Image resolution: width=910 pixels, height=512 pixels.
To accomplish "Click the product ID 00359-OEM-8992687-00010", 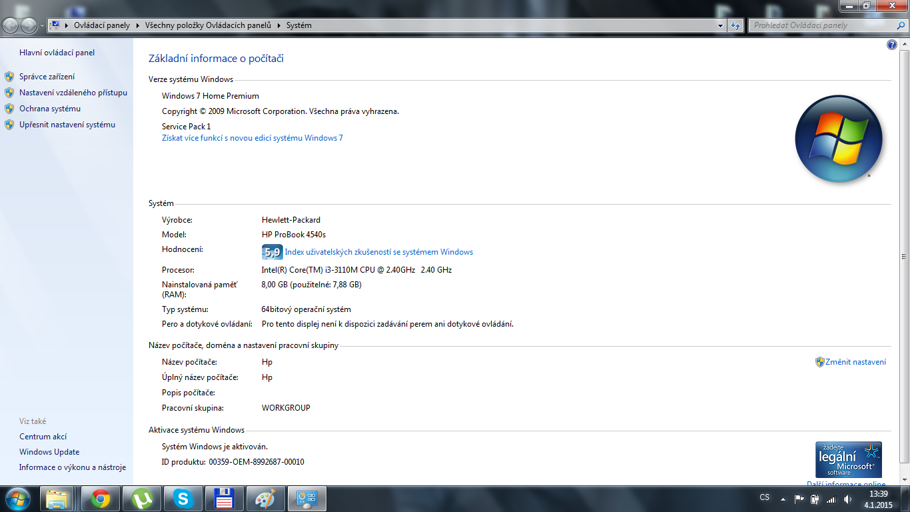I will point(256,461).
